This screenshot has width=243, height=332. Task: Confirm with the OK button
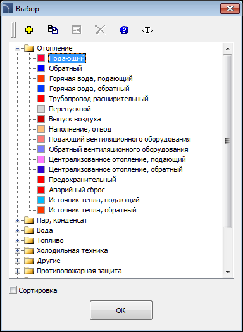point(121,310)
